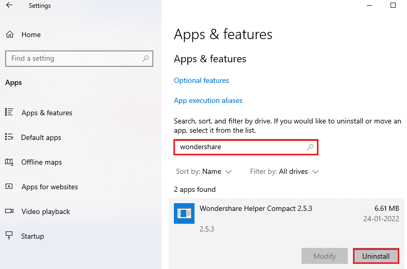Screen dimensions: 407x269
Task: Open Apps for websites section
Action: click(x=49, y=187)
